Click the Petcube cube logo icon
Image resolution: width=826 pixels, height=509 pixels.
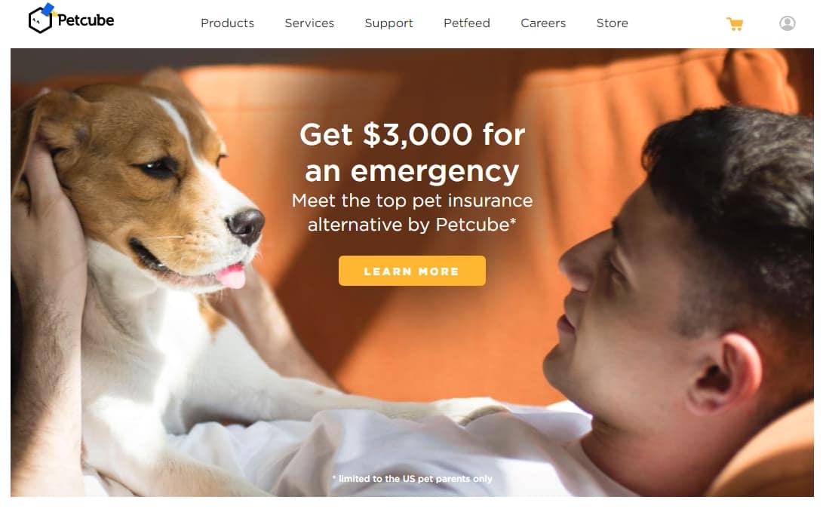tap(41, 18)
